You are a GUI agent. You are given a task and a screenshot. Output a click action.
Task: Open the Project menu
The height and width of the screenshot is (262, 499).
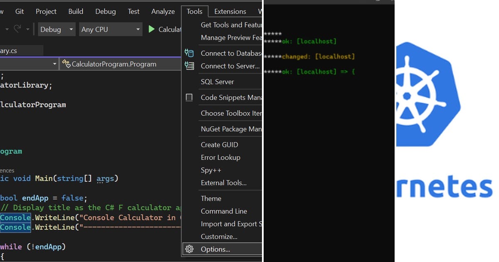coord(46,11)
